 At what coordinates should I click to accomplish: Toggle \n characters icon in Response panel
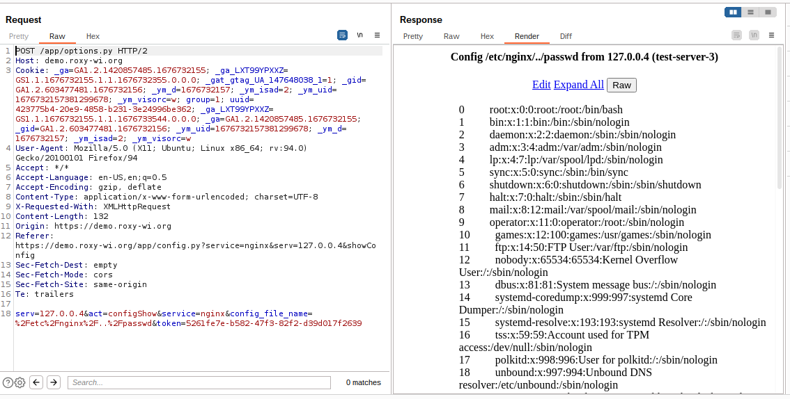point(754,35)
